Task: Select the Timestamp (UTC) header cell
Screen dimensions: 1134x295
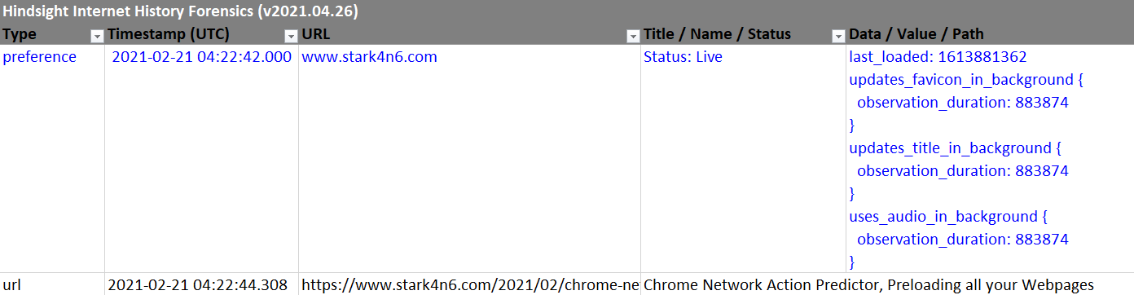Action: click(x=201, y=34)
